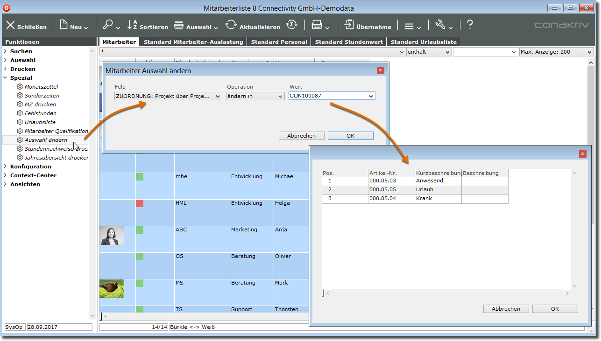601x341 pixels.
Task: Switch to Standard Personal tab
Action: (279, 42)
